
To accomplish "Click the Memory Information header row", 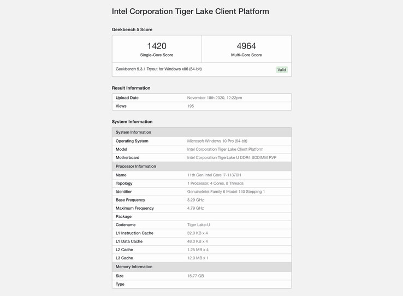I will (201, 267).
